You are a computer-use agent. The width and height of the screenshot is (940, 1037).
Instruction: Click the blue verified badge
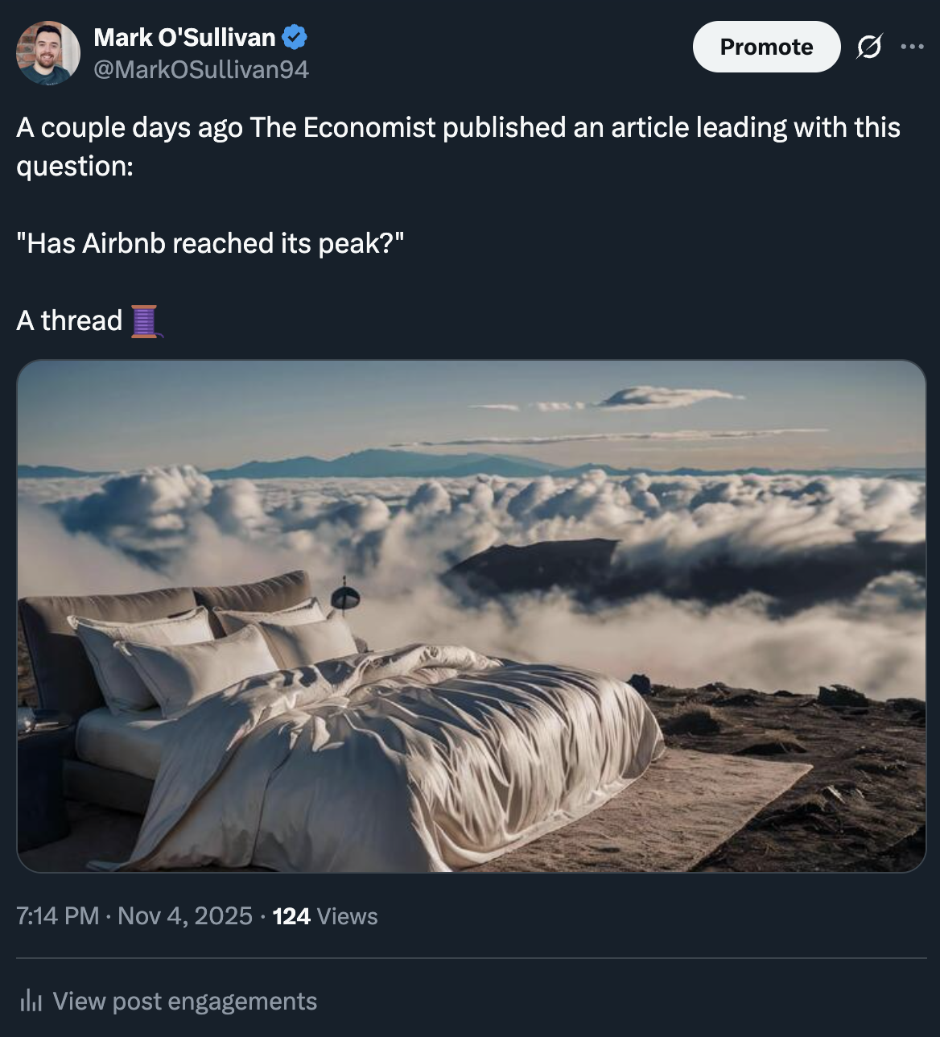tap(294, 37)
